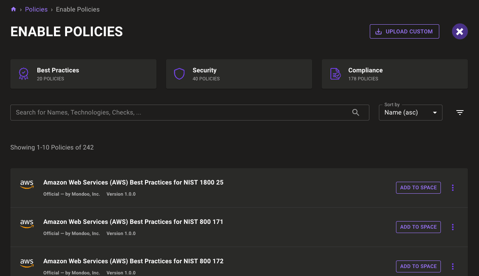This screenshot has height=276, width=479.
Task: Select the Best Practices category card
Action: click(x=83, y=74)
